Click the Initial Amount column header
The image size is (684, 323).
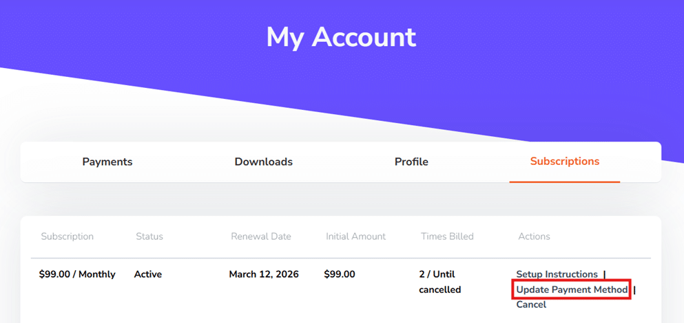[x=355, y=236]
